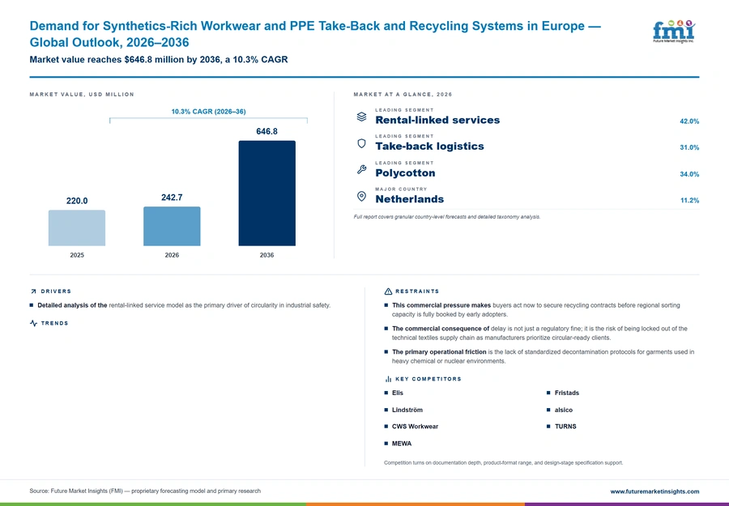
Task: Click the KEY COMPETITORS heading
Action: pyautogui.click(x=428, y=379)
